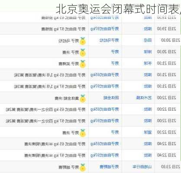Click the medal icon in the 手球 bronze match row
This screenshot has height=173, width=181.
[83, 64]
